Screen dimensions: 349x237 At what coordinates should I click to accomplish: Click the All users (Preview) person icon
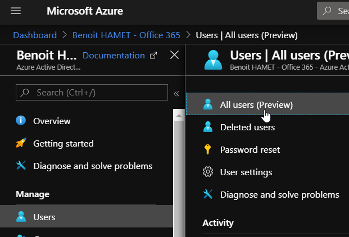click(x=208, y=105)
